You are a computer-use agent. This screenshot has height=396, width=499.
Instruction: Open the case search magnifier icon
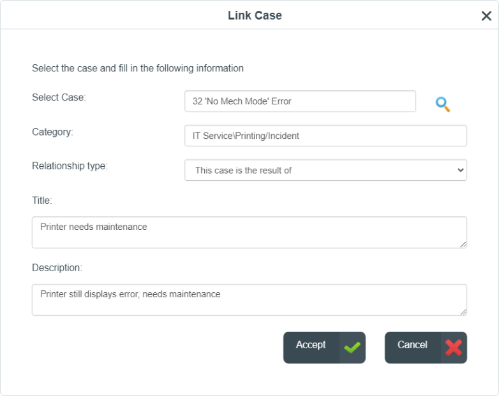[443, 104]
